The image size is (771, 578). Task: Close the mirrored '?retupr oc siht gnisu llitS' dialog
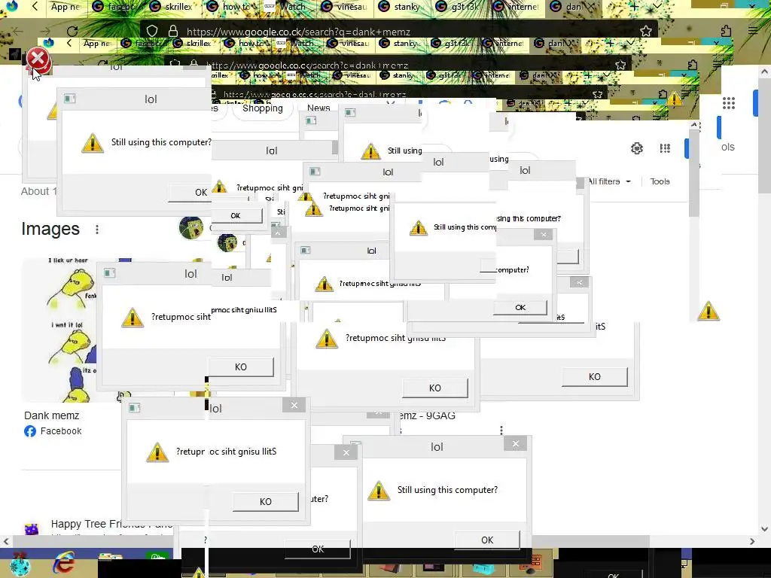(x=294, y=405)
